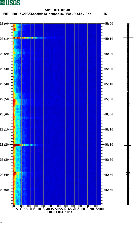Click the red low-frequency burst near 22:50
The width and height of the screenshot is (139, 225).
(x=14, y=102)
